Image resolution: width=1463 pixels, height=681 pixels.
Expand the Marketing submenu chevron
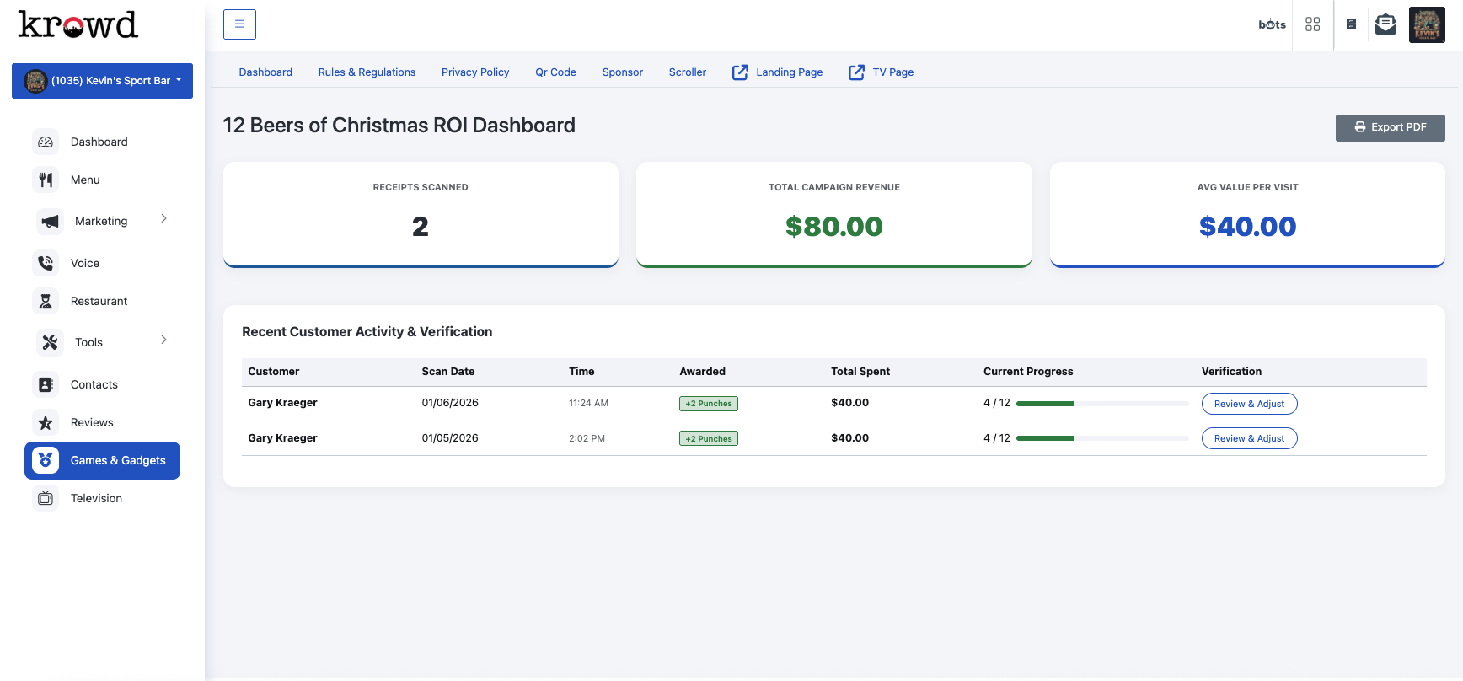coord(163,219)
